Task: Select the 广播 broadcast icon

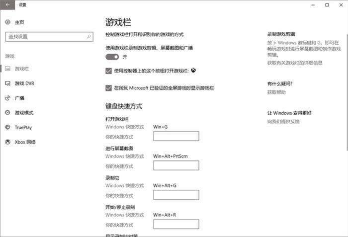Action: (8, 98)
